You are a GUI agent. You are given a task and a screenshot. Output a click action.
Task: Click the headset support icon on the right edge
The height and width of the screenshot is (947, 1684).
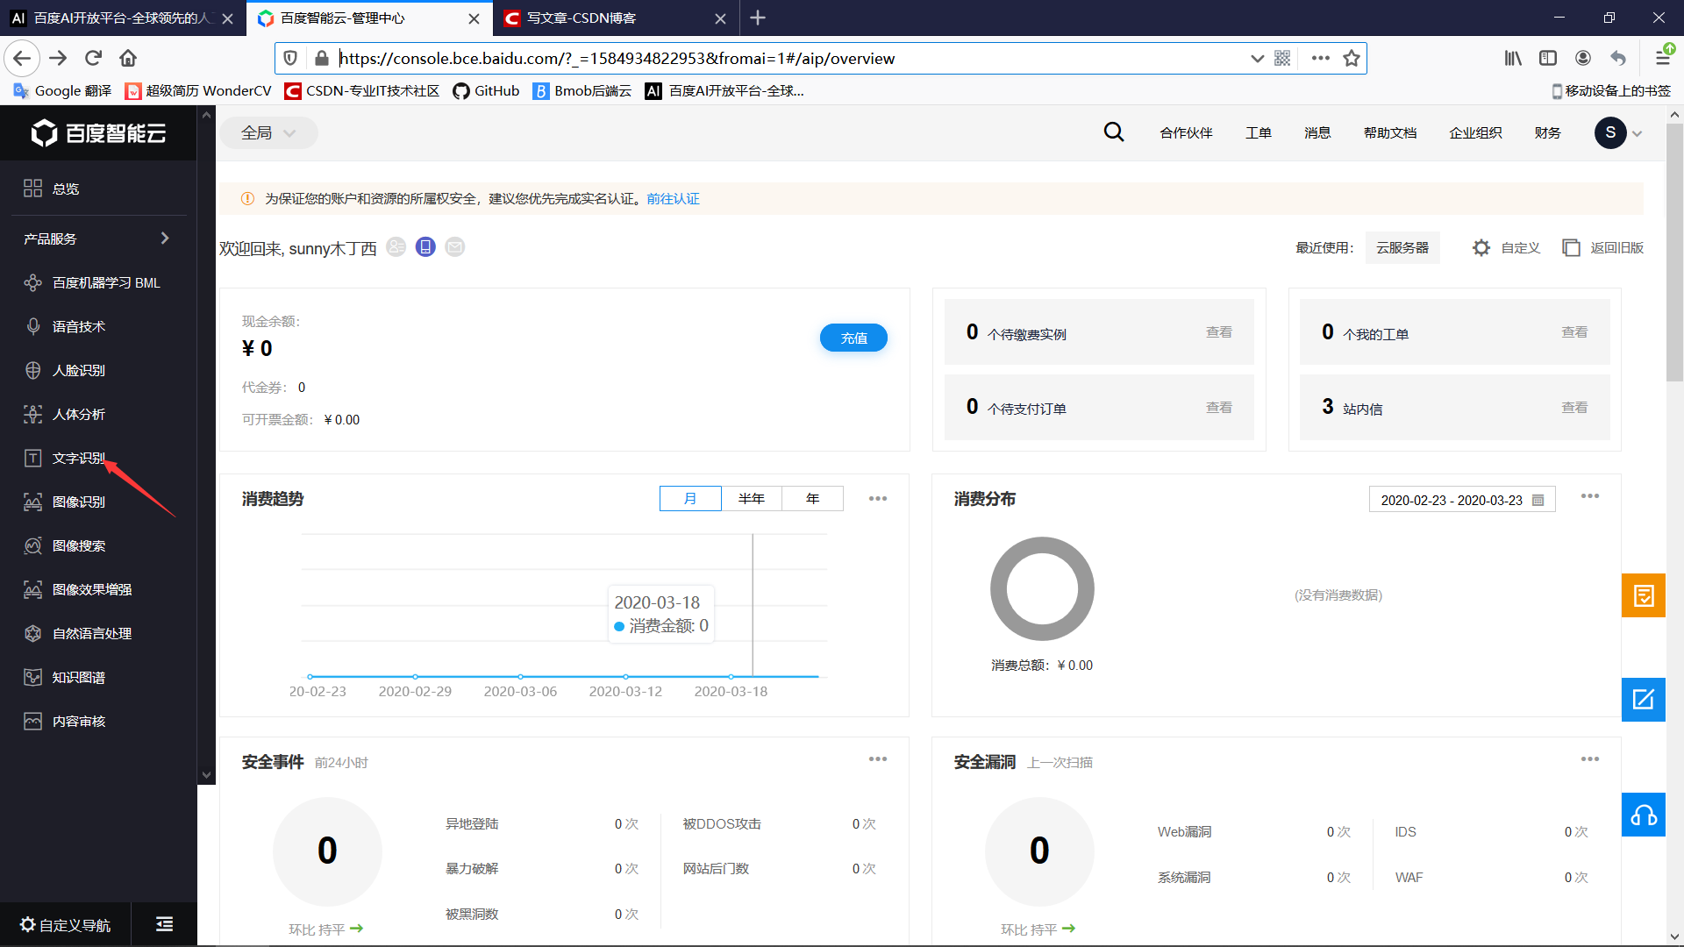click(1644, 815)
